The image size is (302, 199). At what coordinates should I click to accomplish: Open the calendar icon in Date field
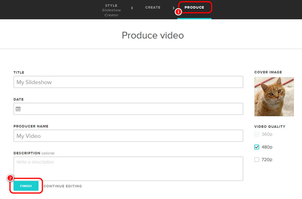(x=18, y=109)
